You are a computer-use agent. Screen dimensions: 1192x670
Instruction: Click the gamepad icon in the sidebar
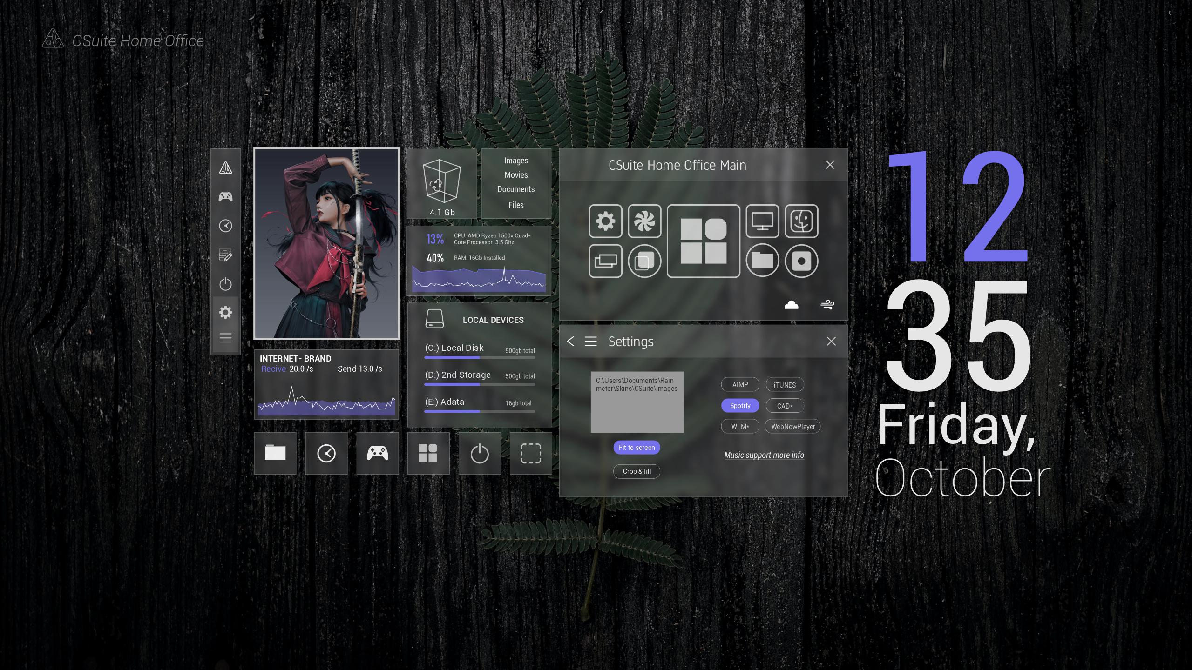pos(225,197)
